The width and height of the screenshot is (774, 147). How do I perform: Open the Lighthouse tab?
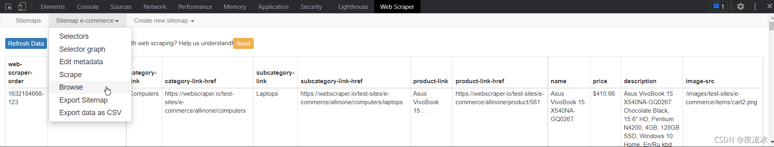pyautogui.click(x=353, y=6)
